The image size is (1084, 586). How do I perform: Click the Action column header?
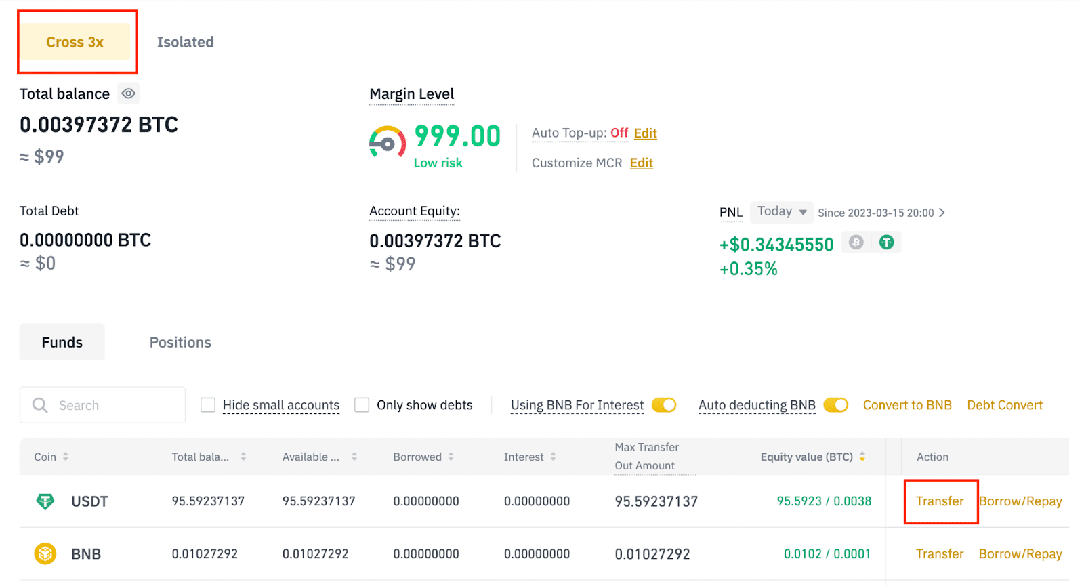[x=933, y=457]
